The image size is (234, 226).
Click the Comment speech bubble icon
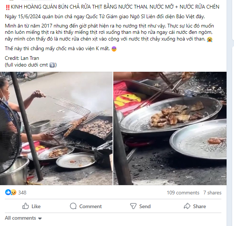73,206
